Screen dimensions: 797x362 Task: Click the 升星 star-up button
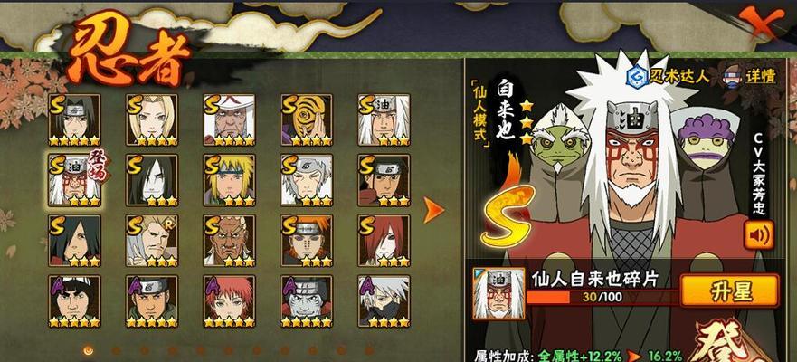tap(730, 291)
